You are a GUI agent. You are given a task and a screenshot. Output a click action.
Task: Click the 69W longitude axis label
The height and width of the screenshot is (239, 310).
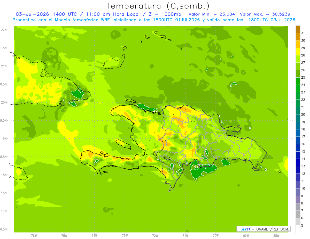click(246, 235)
